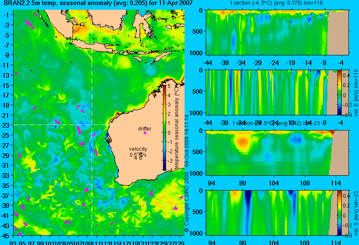Click the 'velocity' legend label
Viewport: 359px width, 245px height.
(x=138, y=149)
